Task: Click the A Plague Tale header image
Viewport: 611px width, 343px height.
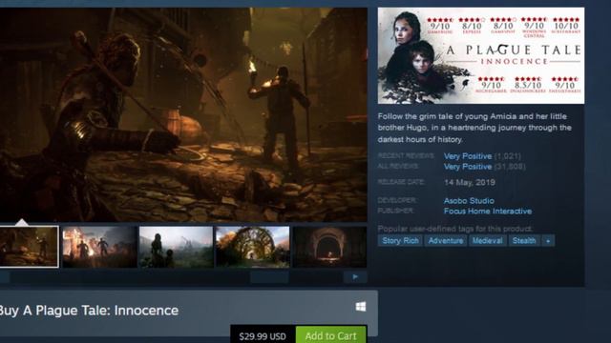Action: tap(481, 55)
